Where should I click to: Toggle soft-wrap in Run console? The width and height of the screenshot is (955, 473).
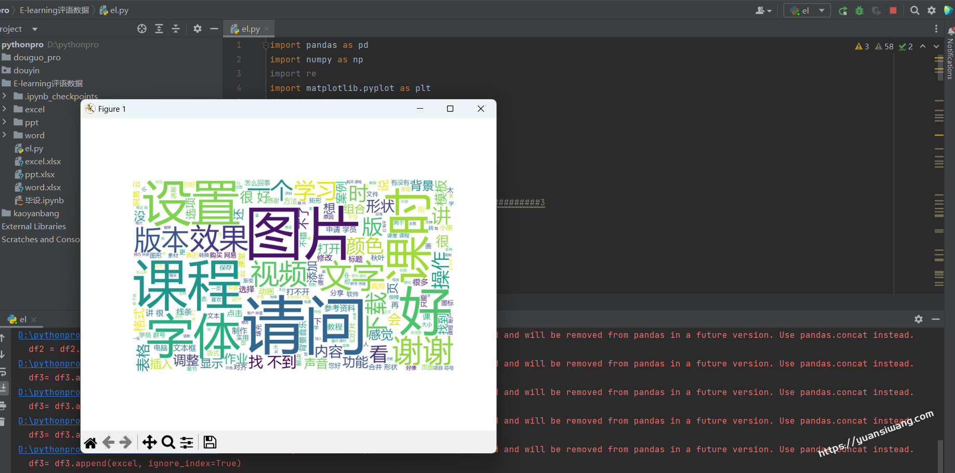coord(3,372)
